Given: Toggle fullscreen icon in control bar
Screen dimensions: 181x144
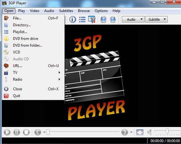Looking at the screenshot, I should [x=140, y=132].
